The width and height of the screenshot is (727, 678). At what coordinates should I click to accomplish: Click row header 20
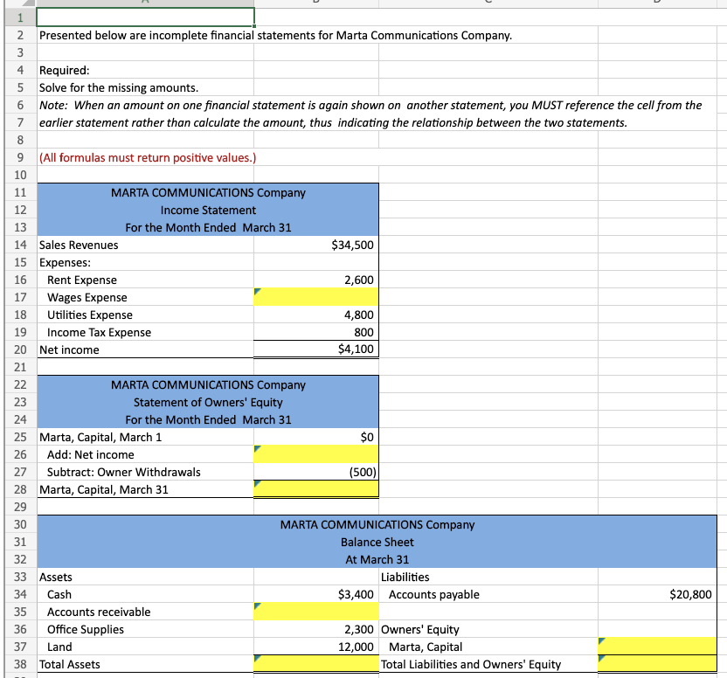(x=20, y=349)
